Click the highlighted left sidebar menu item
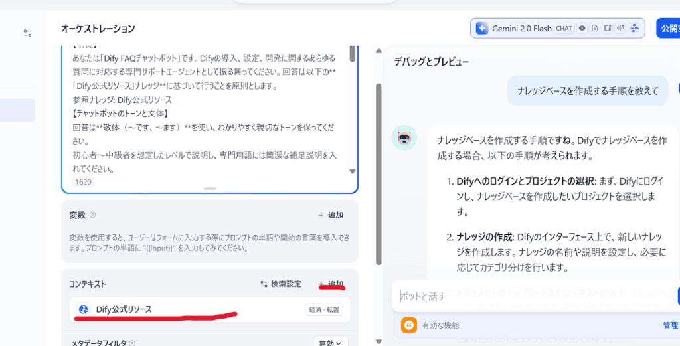The image size is (680, 346). point(17,110)
